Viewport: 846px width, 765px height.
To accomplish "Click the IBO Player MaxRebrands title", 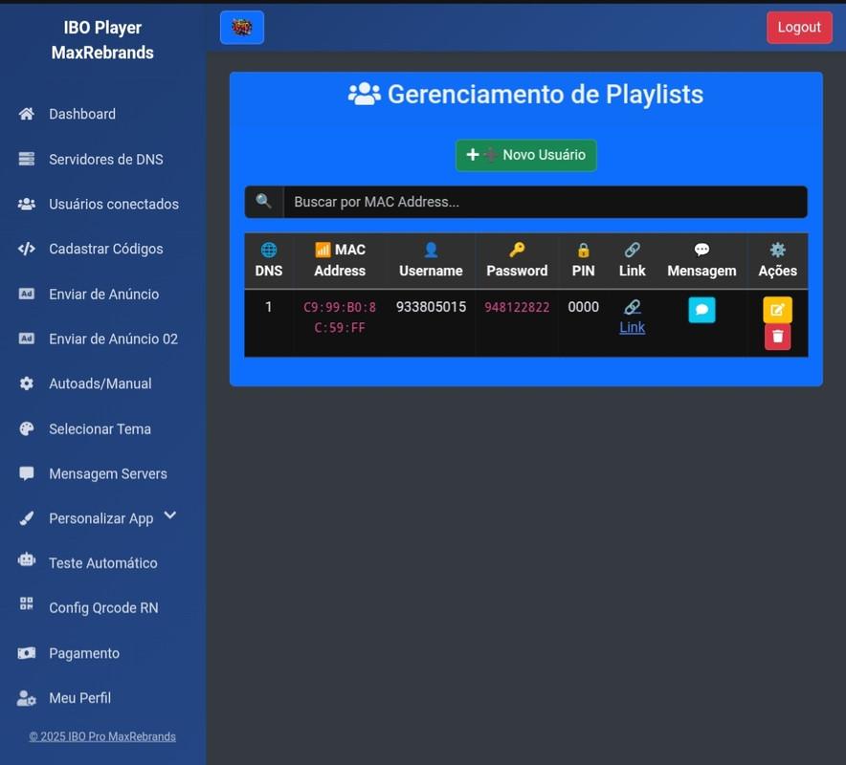I will tap(102, 40).
